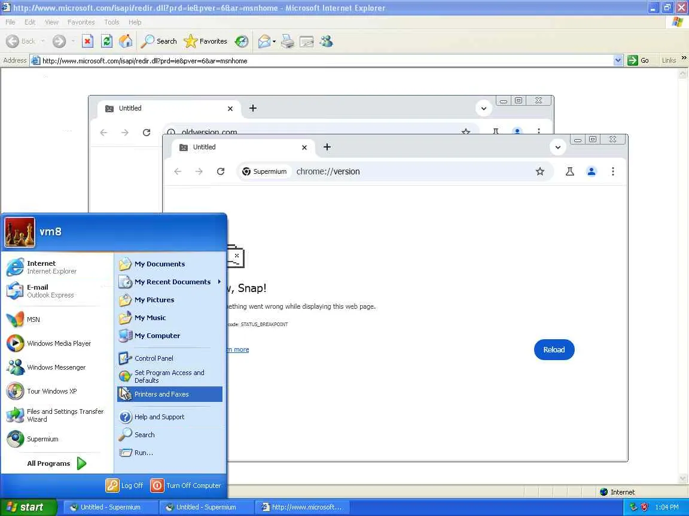Open Internet Explorer from Start menu
The image size is (689, 516).
(57, 267)
